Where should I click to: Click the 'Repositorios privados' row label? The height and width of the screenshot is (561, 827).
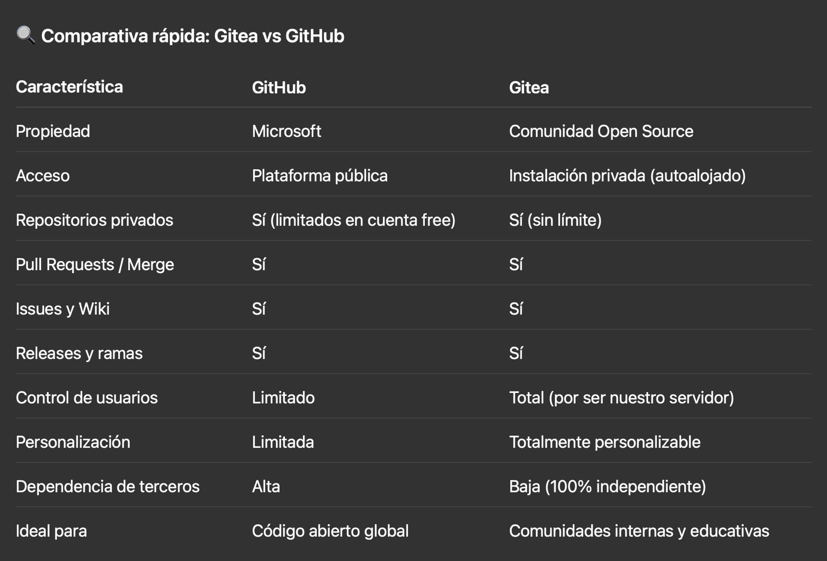tap(95, 220)
